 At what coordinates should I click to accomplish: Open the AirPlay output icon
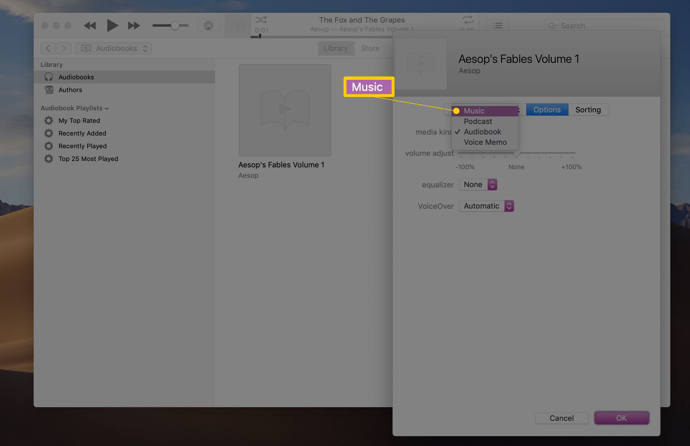click(208, 25)
